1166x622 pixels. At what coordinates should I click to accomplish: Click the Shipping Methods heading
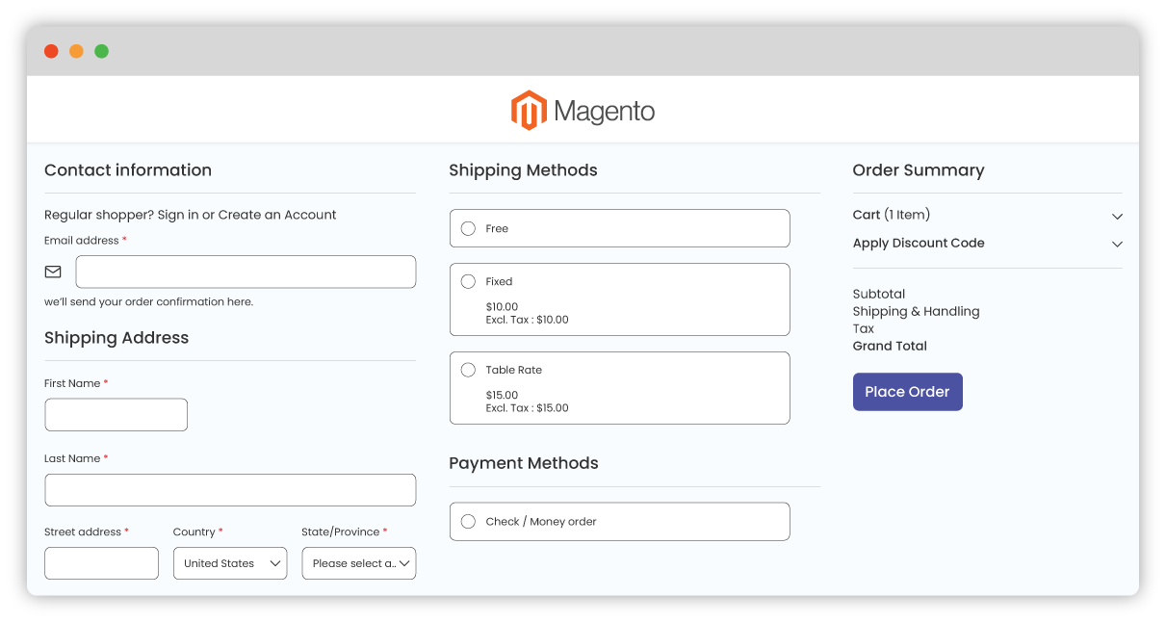523,170
